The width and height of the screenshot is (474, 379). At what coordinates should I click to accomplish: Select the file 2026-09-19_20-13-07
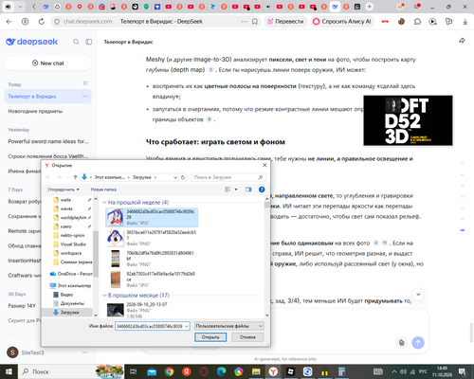coord(152,310)
